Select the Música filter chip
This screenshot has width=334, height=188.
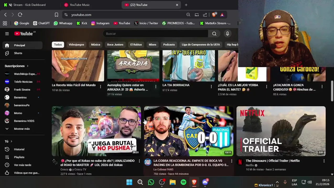point(96,45)
